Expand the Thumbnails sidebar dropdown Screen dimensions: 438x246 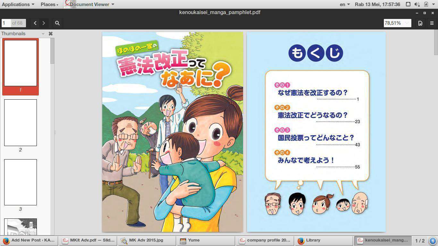point(43,34)
